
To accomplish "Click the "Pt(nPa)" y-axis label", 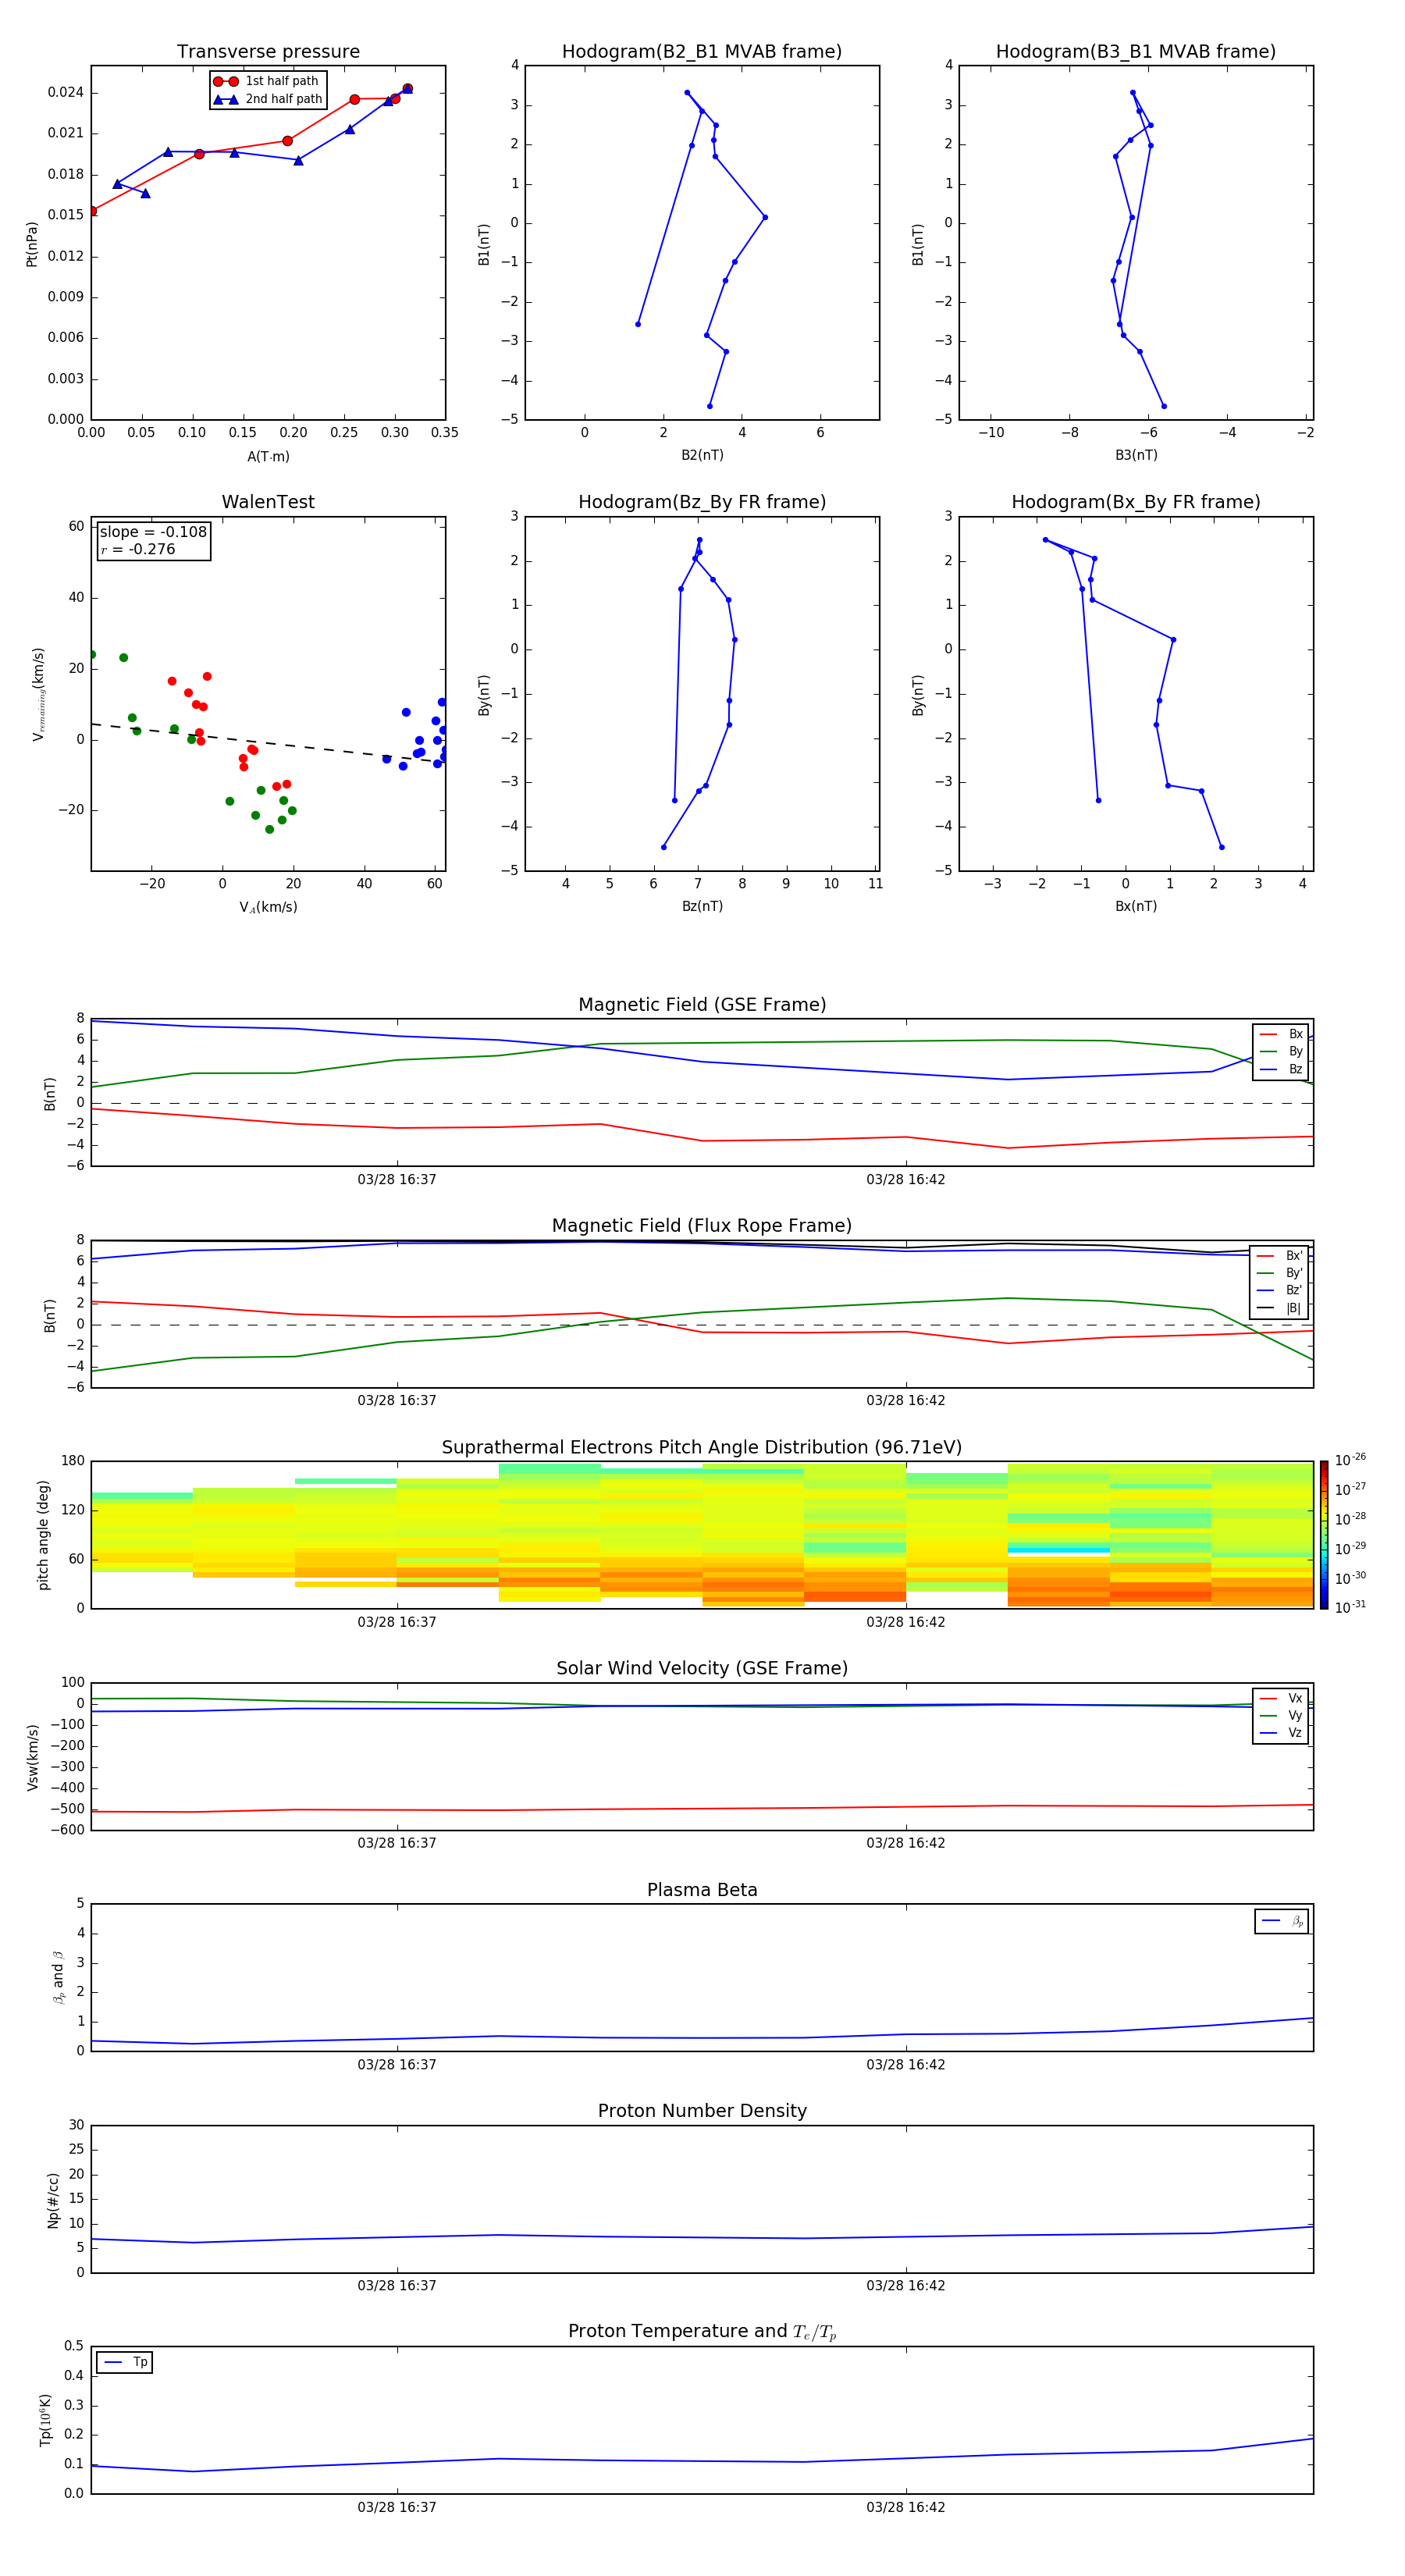I will click(x=31, y=244).
